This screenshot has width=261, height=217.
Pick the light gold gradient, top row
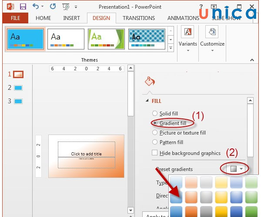click(x=221, y=182)
